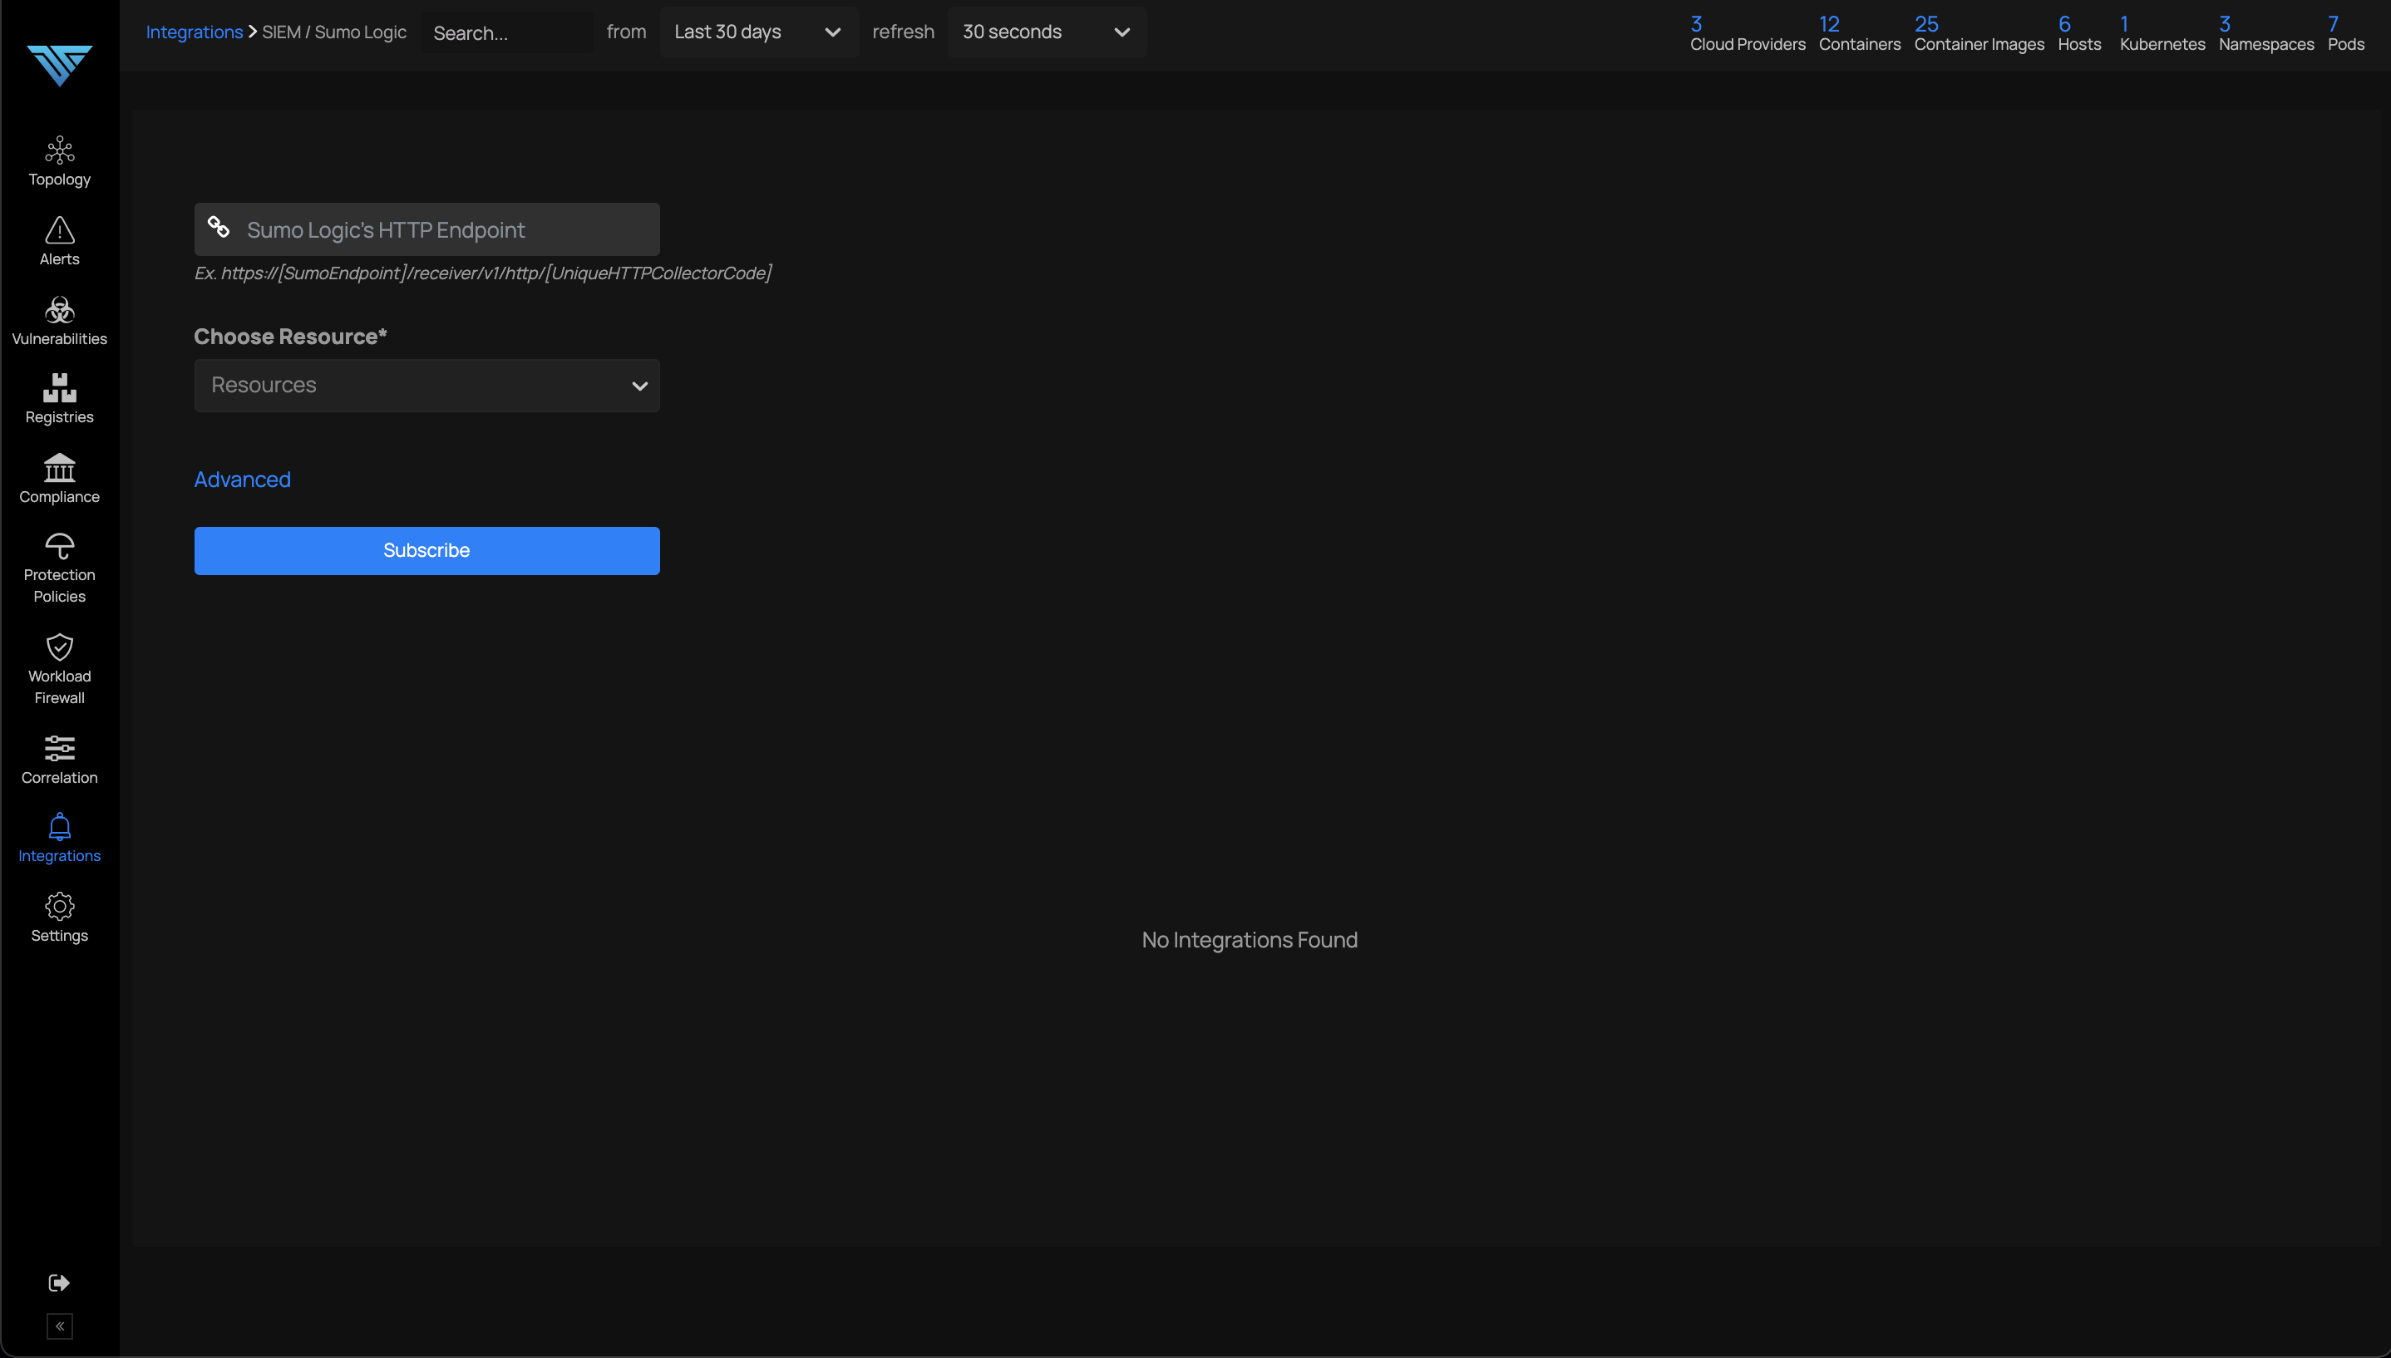The image size is (2391, 1358).
Task: Click the Search input field
Action: 506,32
